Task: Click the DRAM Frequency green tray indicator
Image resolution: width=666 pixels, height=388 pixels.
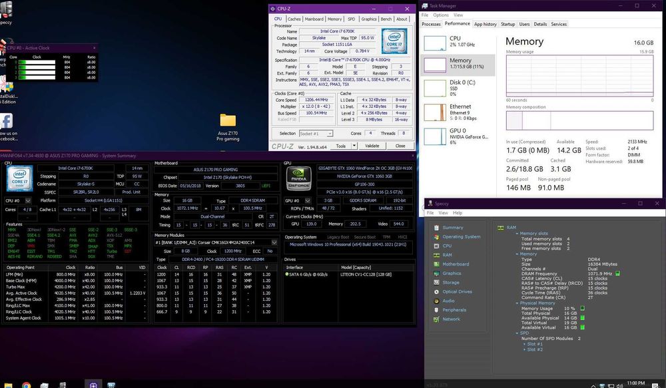Action: coord(617,274)
